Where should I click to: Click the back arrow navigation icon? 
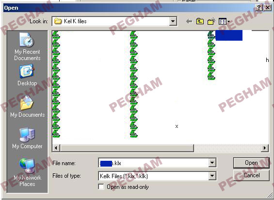[189, 21]
